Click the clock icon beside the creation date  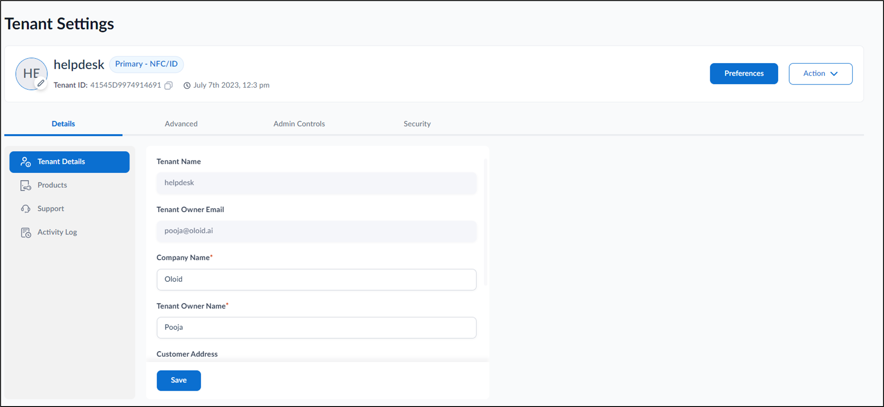(x=187, y=86)
